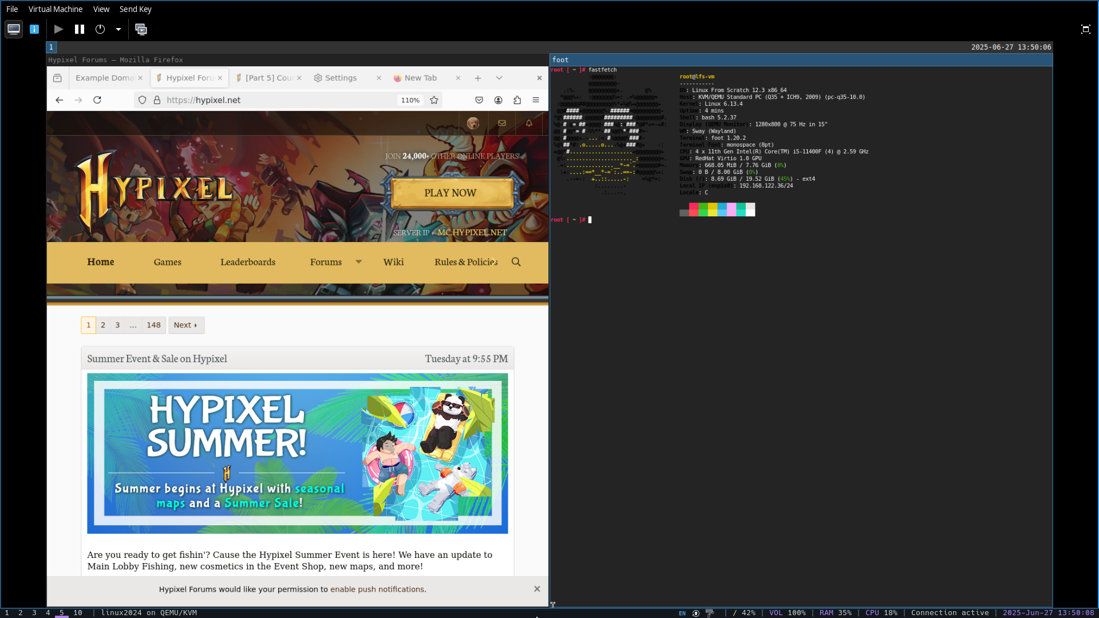This screenshot has width=1099, height=618.
Task: Reload the current page
Action: point(97,100)
